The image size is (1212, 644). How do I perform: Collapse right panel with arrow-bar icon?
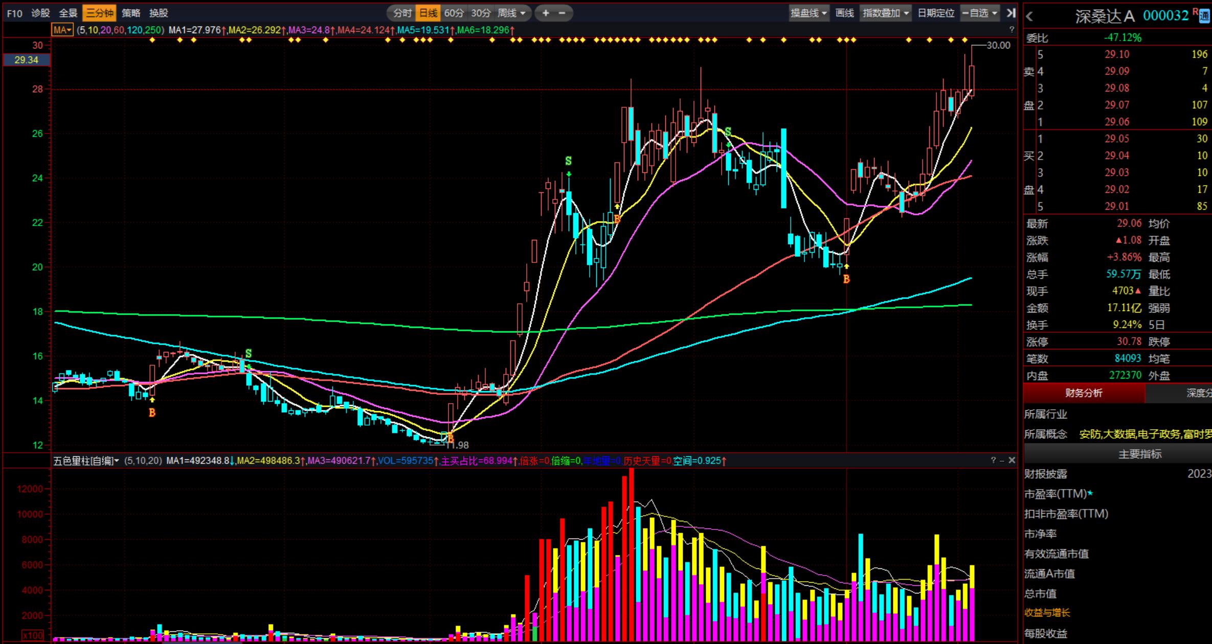click(x=1011, y=13)
